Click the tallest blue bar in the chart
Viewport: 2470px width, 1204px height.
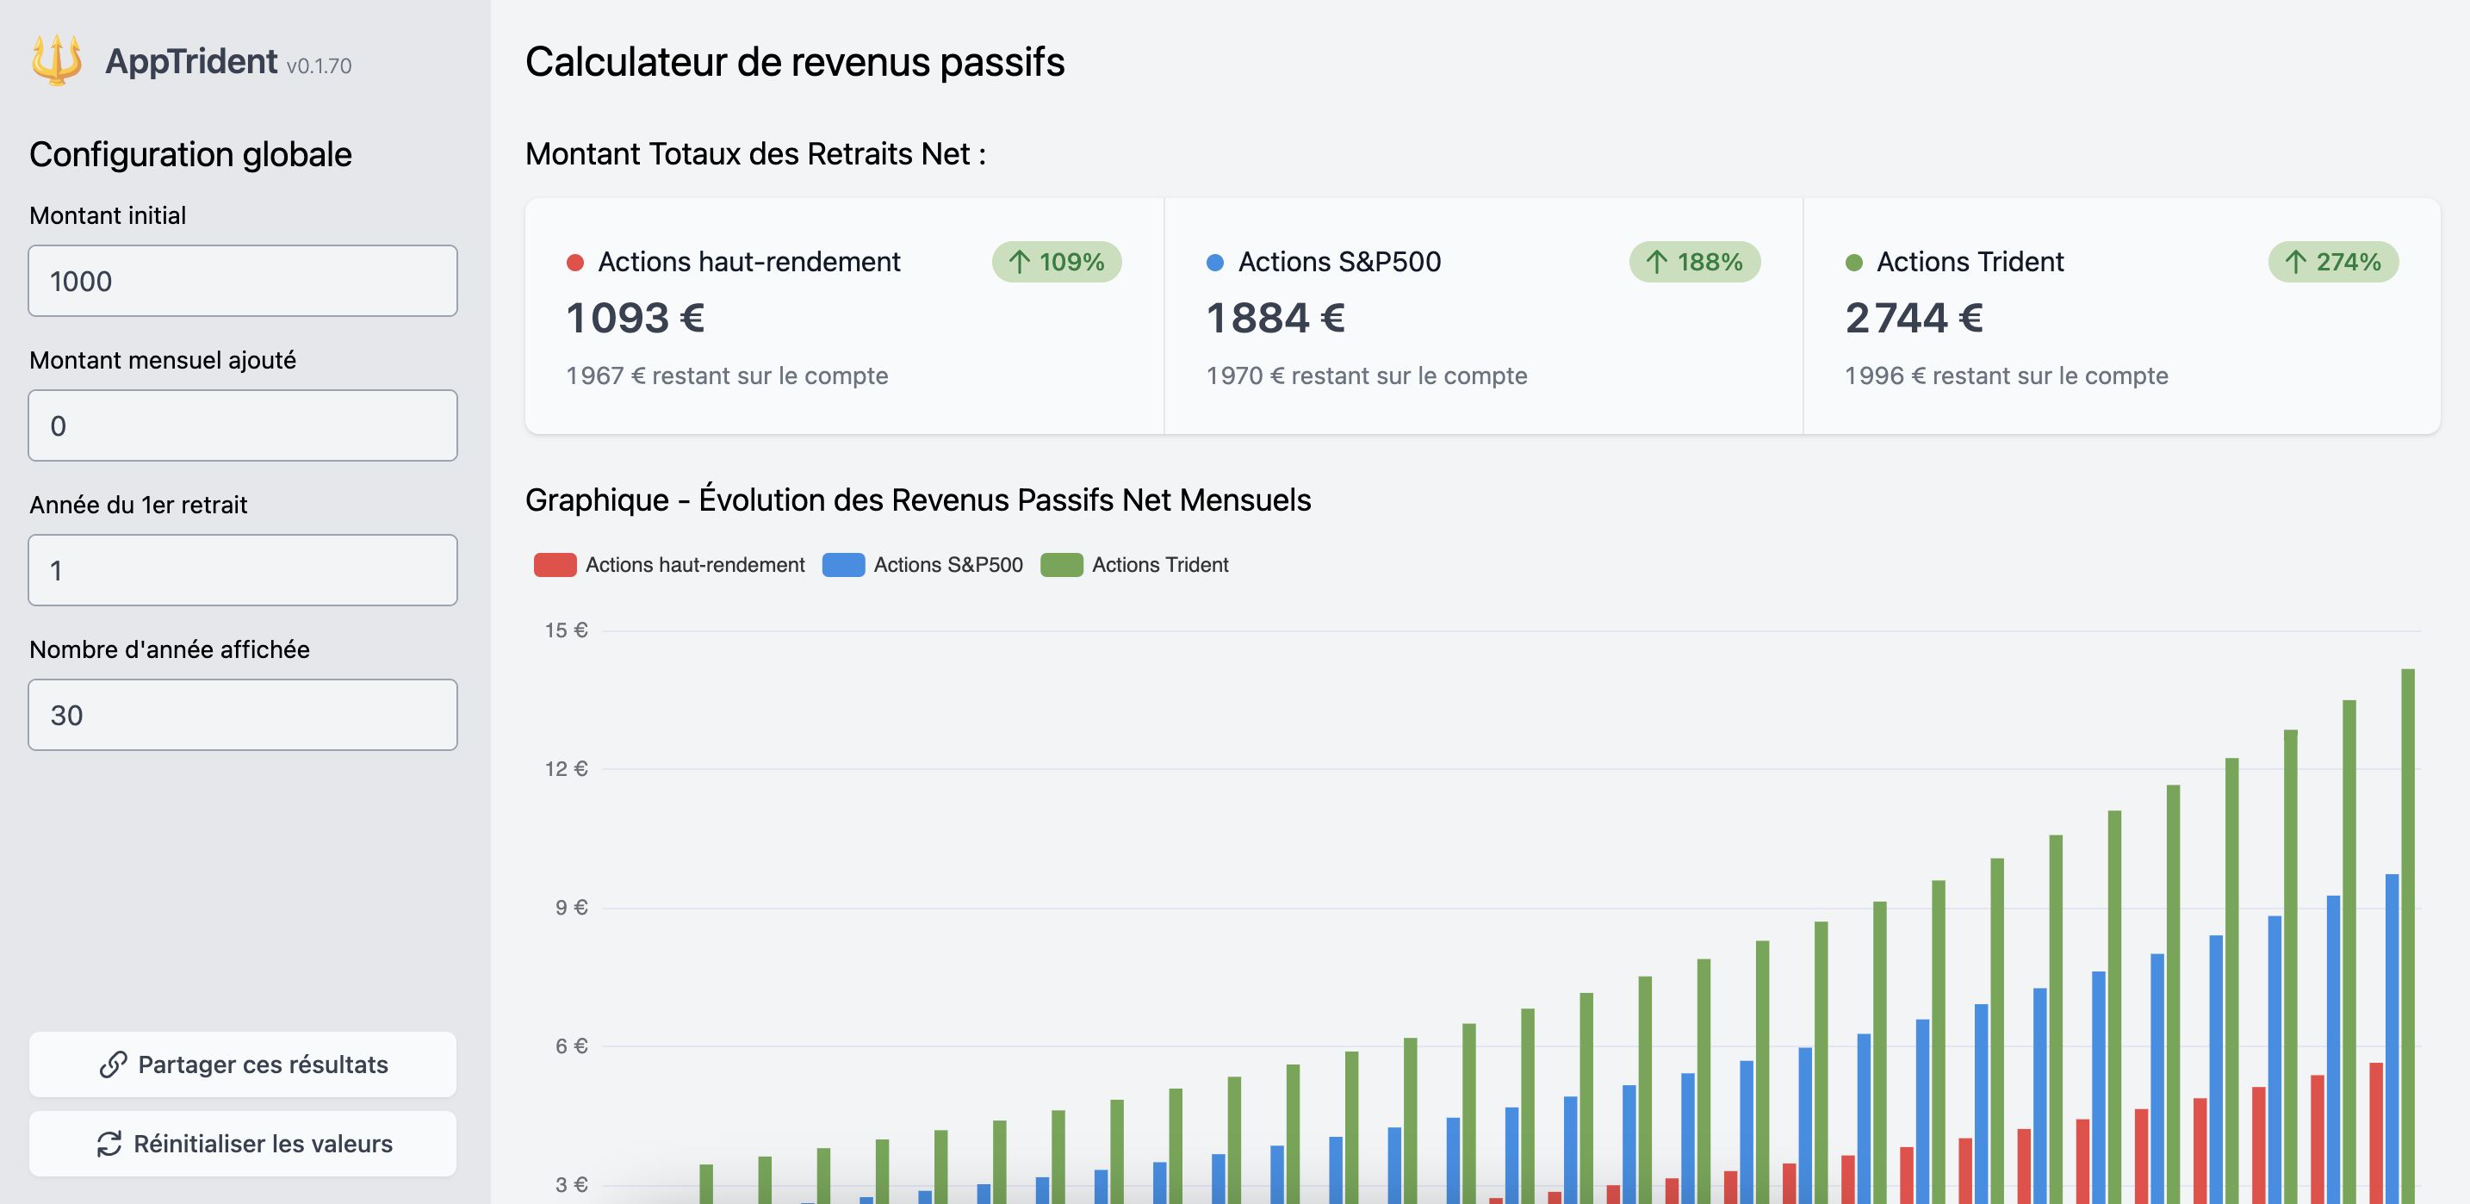[x=2392, y=1038]
